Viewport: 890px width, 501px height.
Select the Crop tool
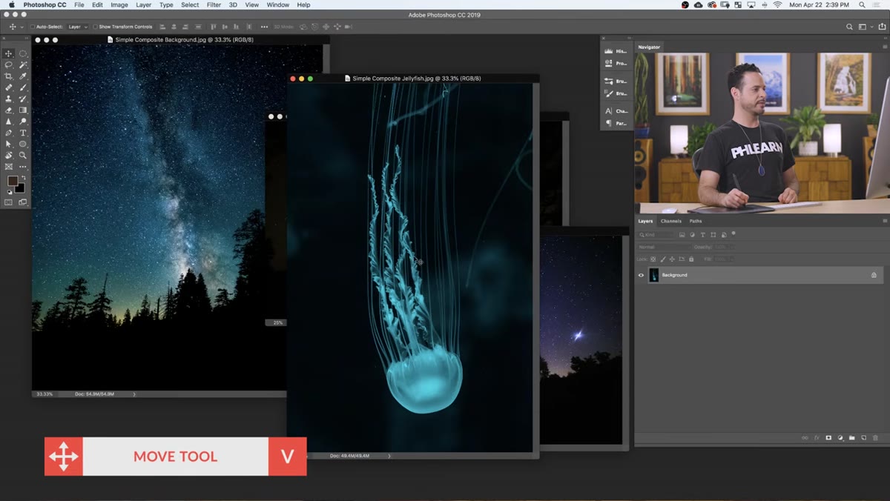(x=9, y=76)
